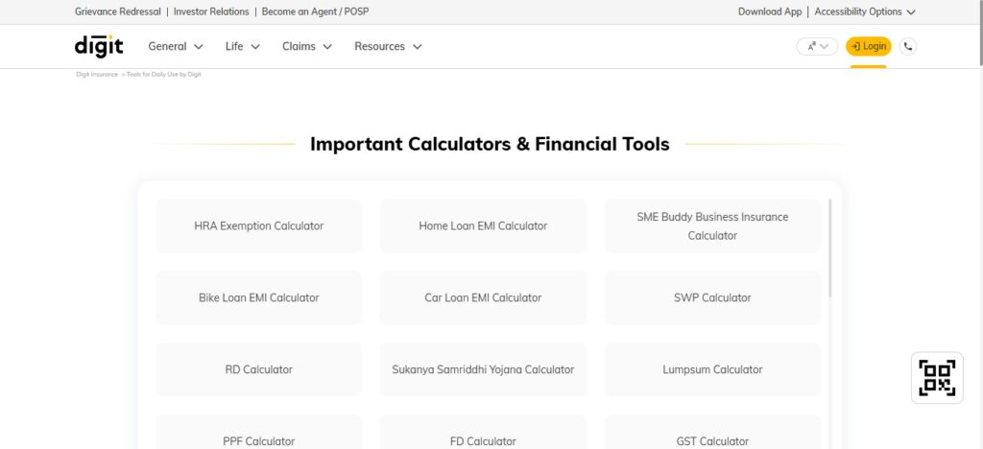
Task: Click the calculators list scrollbar
Action: (830, 248)
